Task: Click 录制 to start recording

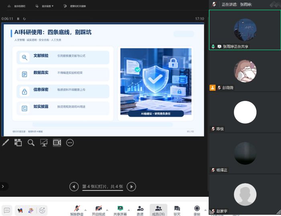Action: tap(197, 211)
